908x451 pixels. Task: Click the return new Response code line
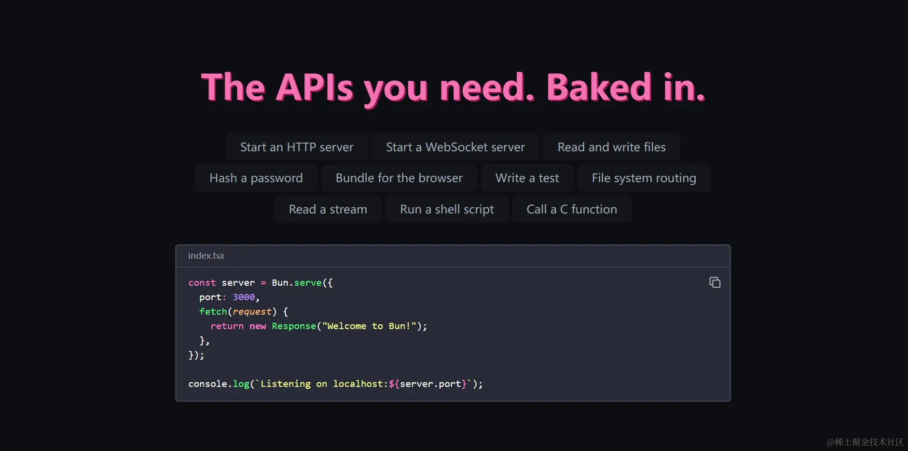(318, 326)
